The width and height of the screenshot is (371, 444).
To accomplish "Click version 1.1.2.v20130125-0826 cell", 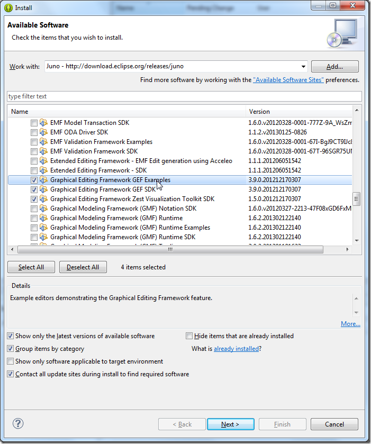I will [277, 132].
